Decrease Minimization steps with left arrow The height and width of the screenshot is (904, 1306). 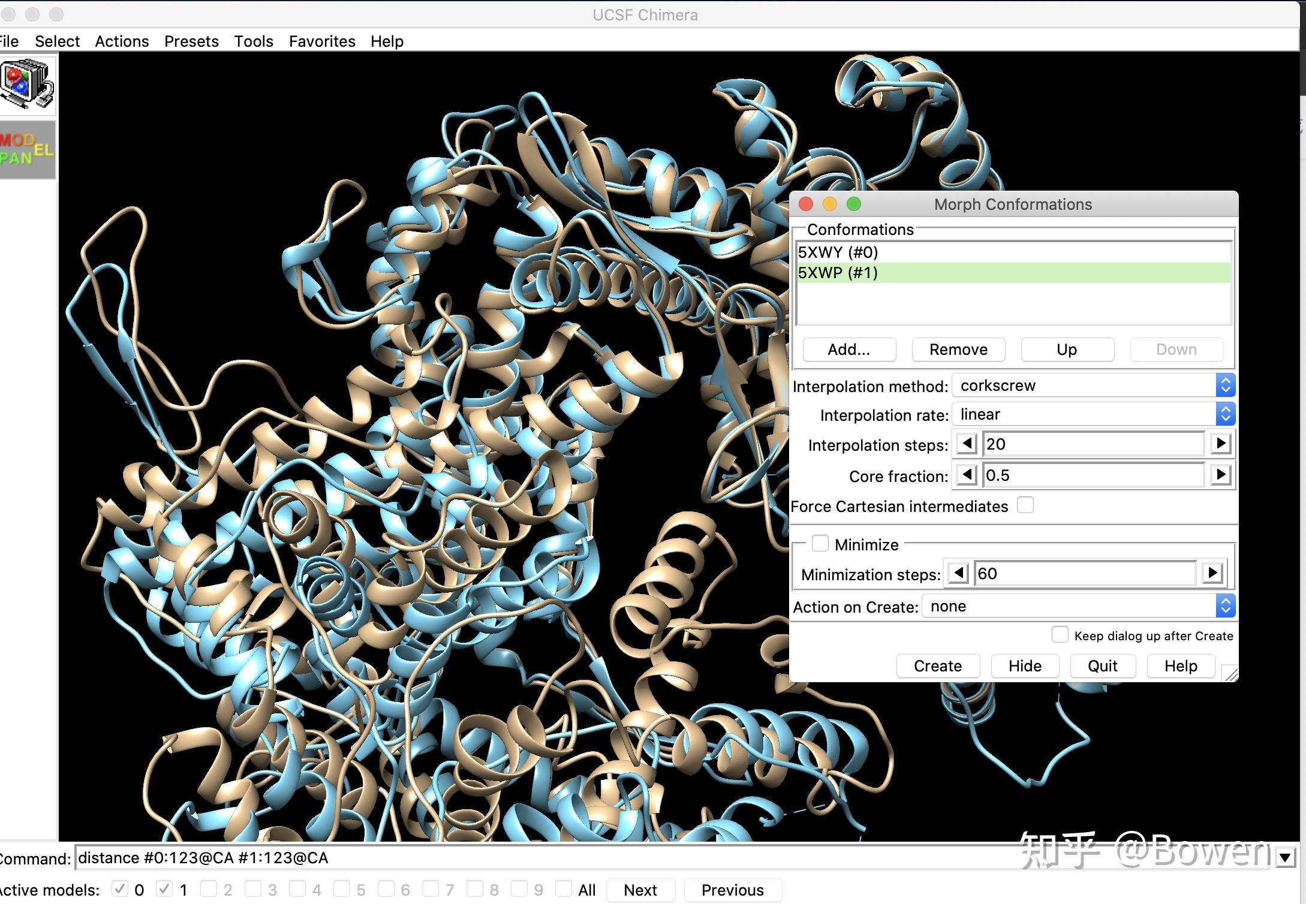point(958,573)
